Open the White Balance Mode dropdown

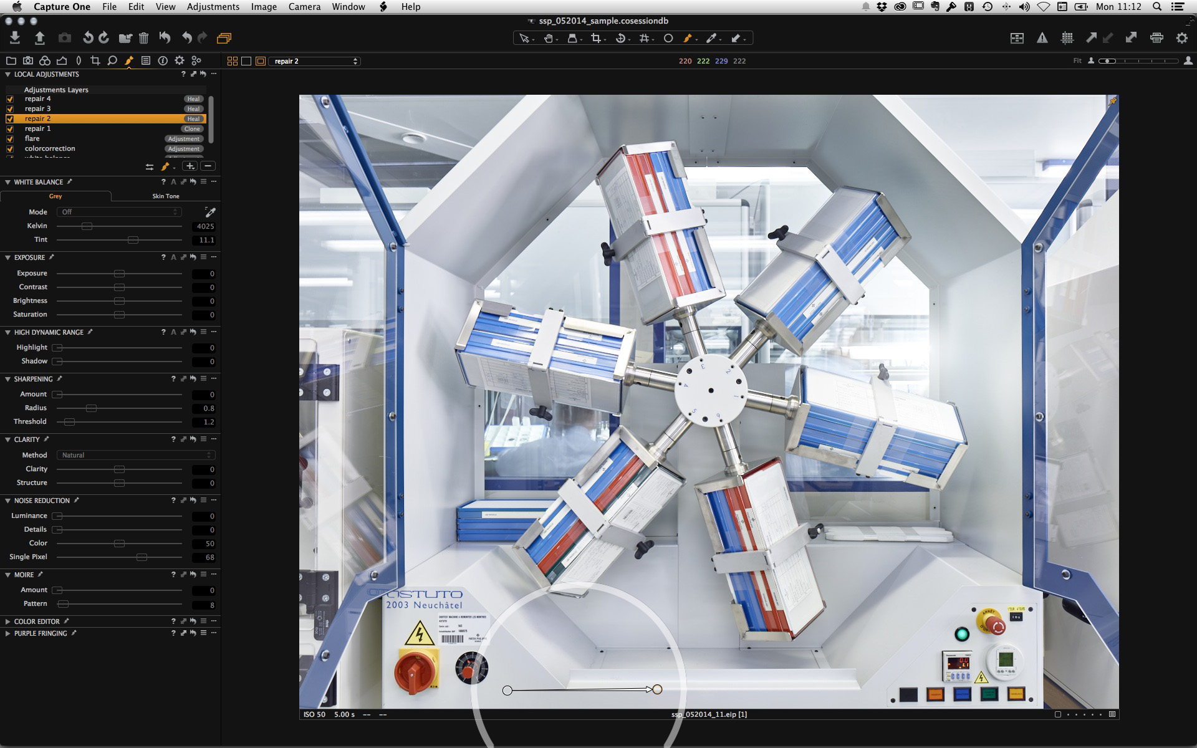(119, 212)
